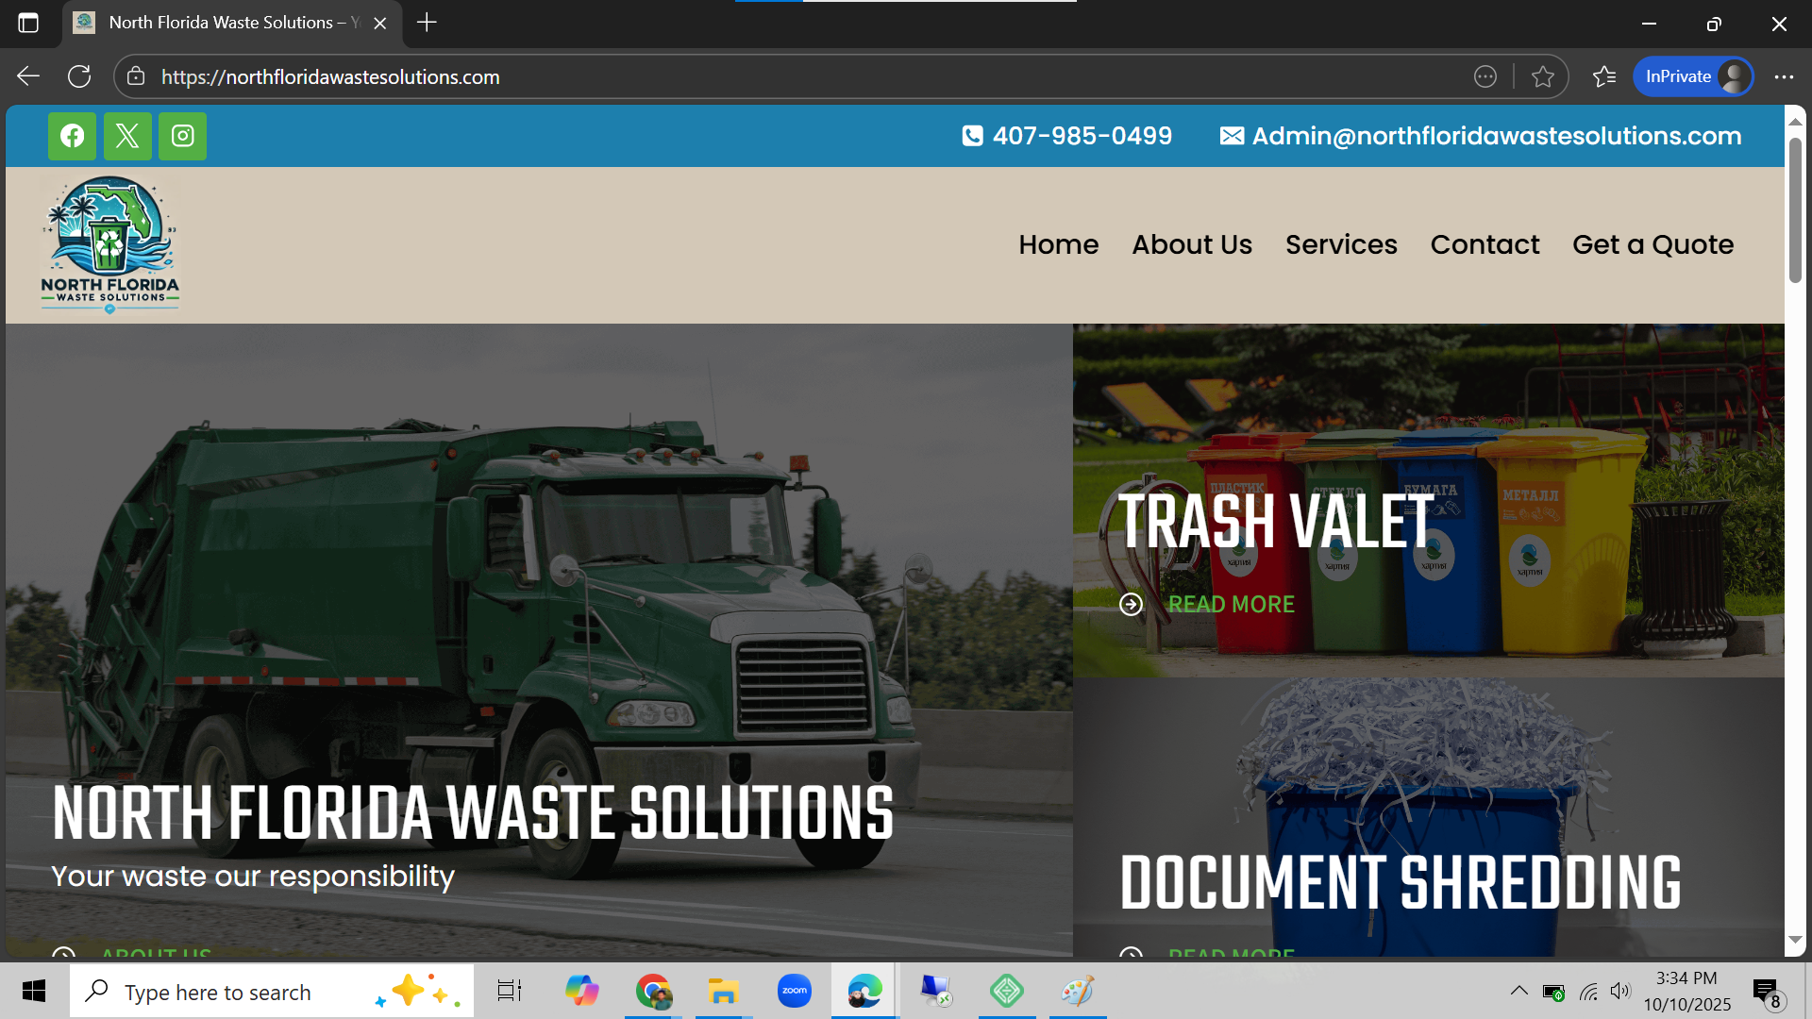This screenshot has height=1019, width=1812.
Task: Click the North Florida Waste Solutions logo
Action: [109, 244]
